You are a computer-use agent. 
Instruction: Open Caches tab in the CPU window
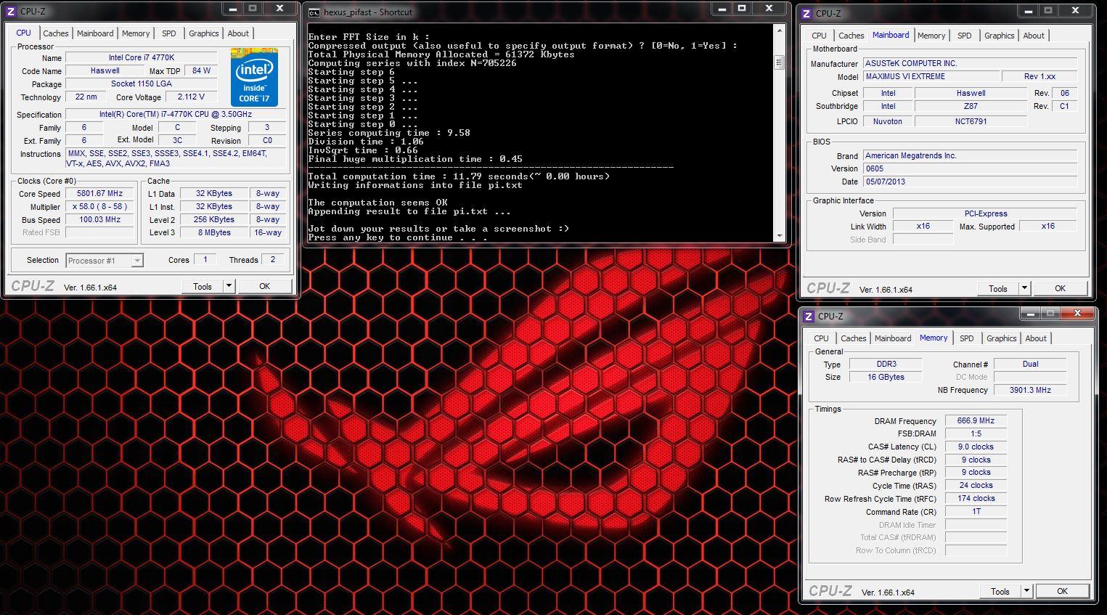click(x=55, y=33)
